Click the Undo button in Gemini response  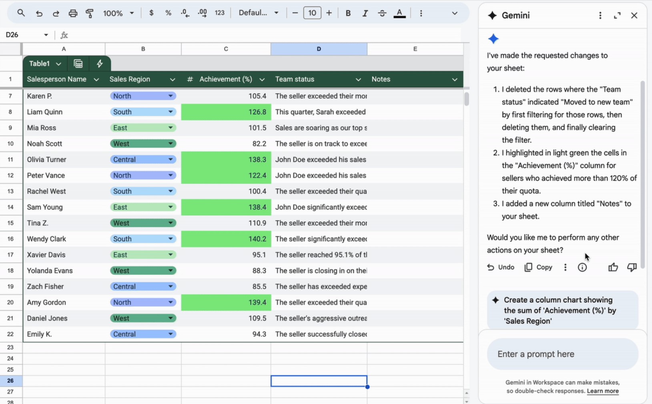pos(501,267)
